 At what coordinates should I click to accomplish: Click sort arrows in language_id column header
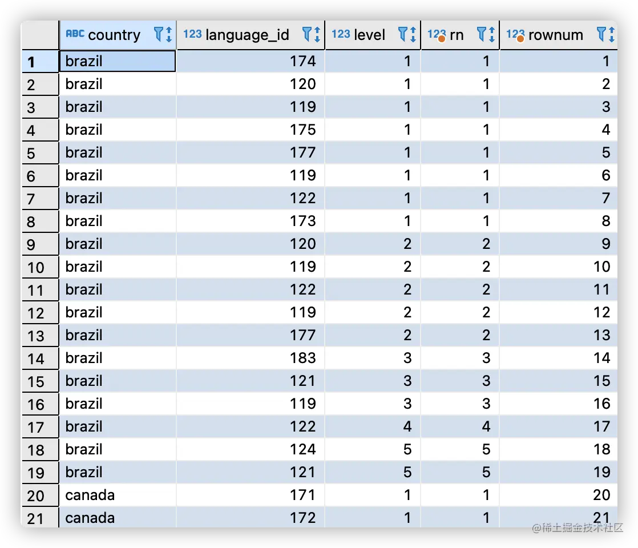click(317, 35)
